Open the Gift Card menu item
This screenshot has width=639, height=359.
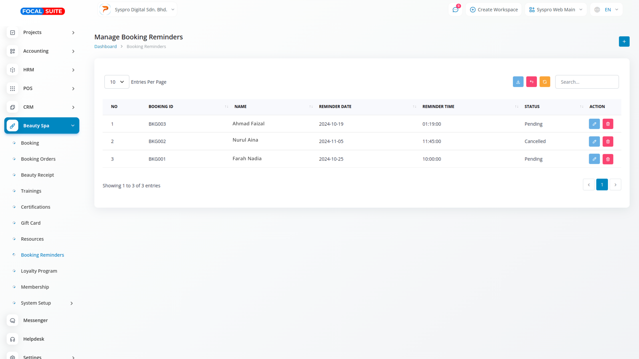coord(31,223)
